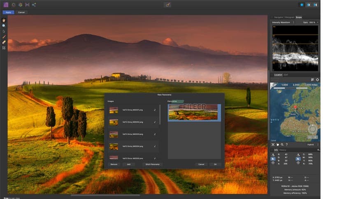Click the map zoom in plus button
The image size is (344, 199).
tap(315, 137)
